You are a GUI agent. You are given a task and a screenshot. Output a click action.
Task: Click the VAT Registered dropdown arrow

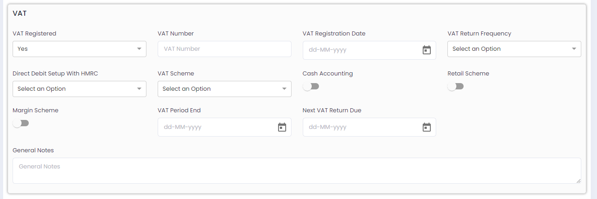pyautogui.click(x=139, y=49)
